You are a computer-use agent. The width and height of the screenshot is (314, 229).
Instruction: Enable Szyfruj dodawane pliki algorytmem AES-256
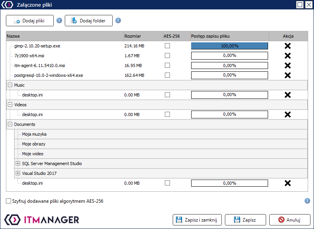[x=8, y=201]
